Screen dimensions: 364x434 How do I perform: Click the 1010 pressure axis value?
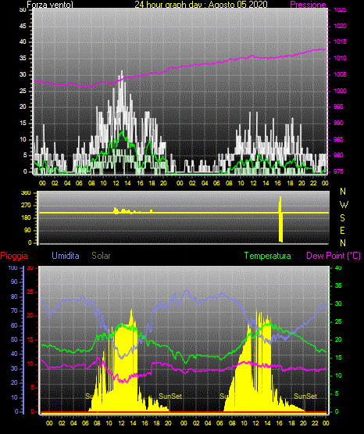341,58
